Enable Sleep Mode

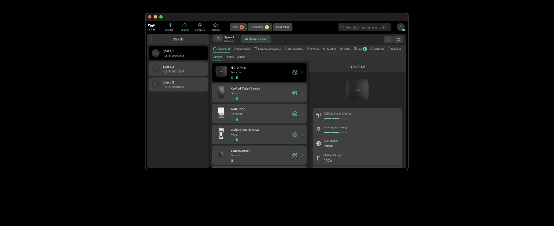pos(282,27)
